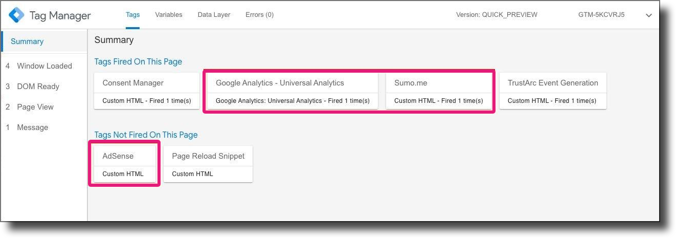676x238 pixels.
Task: Click the Sumo.me tag card
Action: pyautogui.click(x=438, y=91)
